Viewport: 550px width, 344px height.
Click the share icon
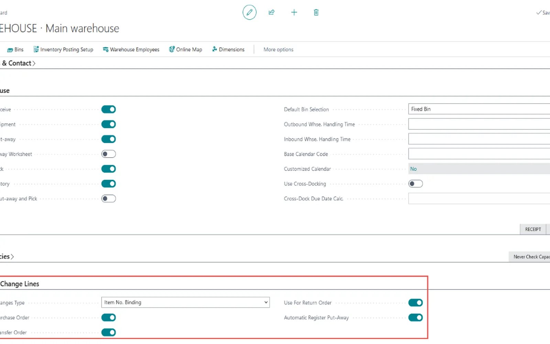[272, 12]
